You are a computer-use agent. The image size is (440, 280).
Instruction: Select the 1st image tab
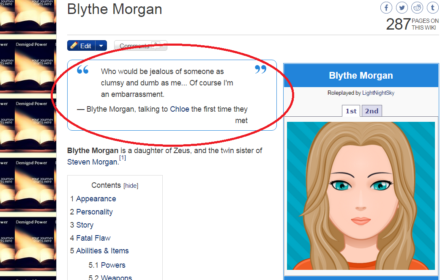(351, 111)
